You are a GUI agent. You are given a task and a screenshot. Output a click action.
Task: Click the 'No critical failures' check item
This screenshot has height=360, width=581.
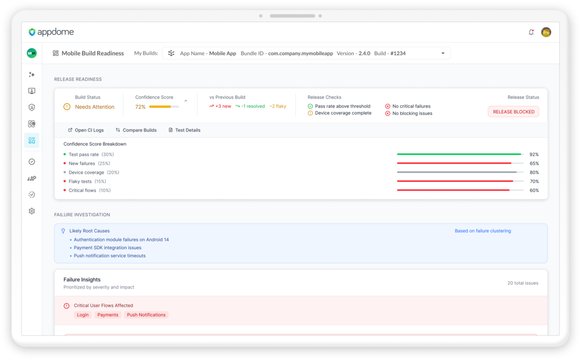[x=411, y=106]
